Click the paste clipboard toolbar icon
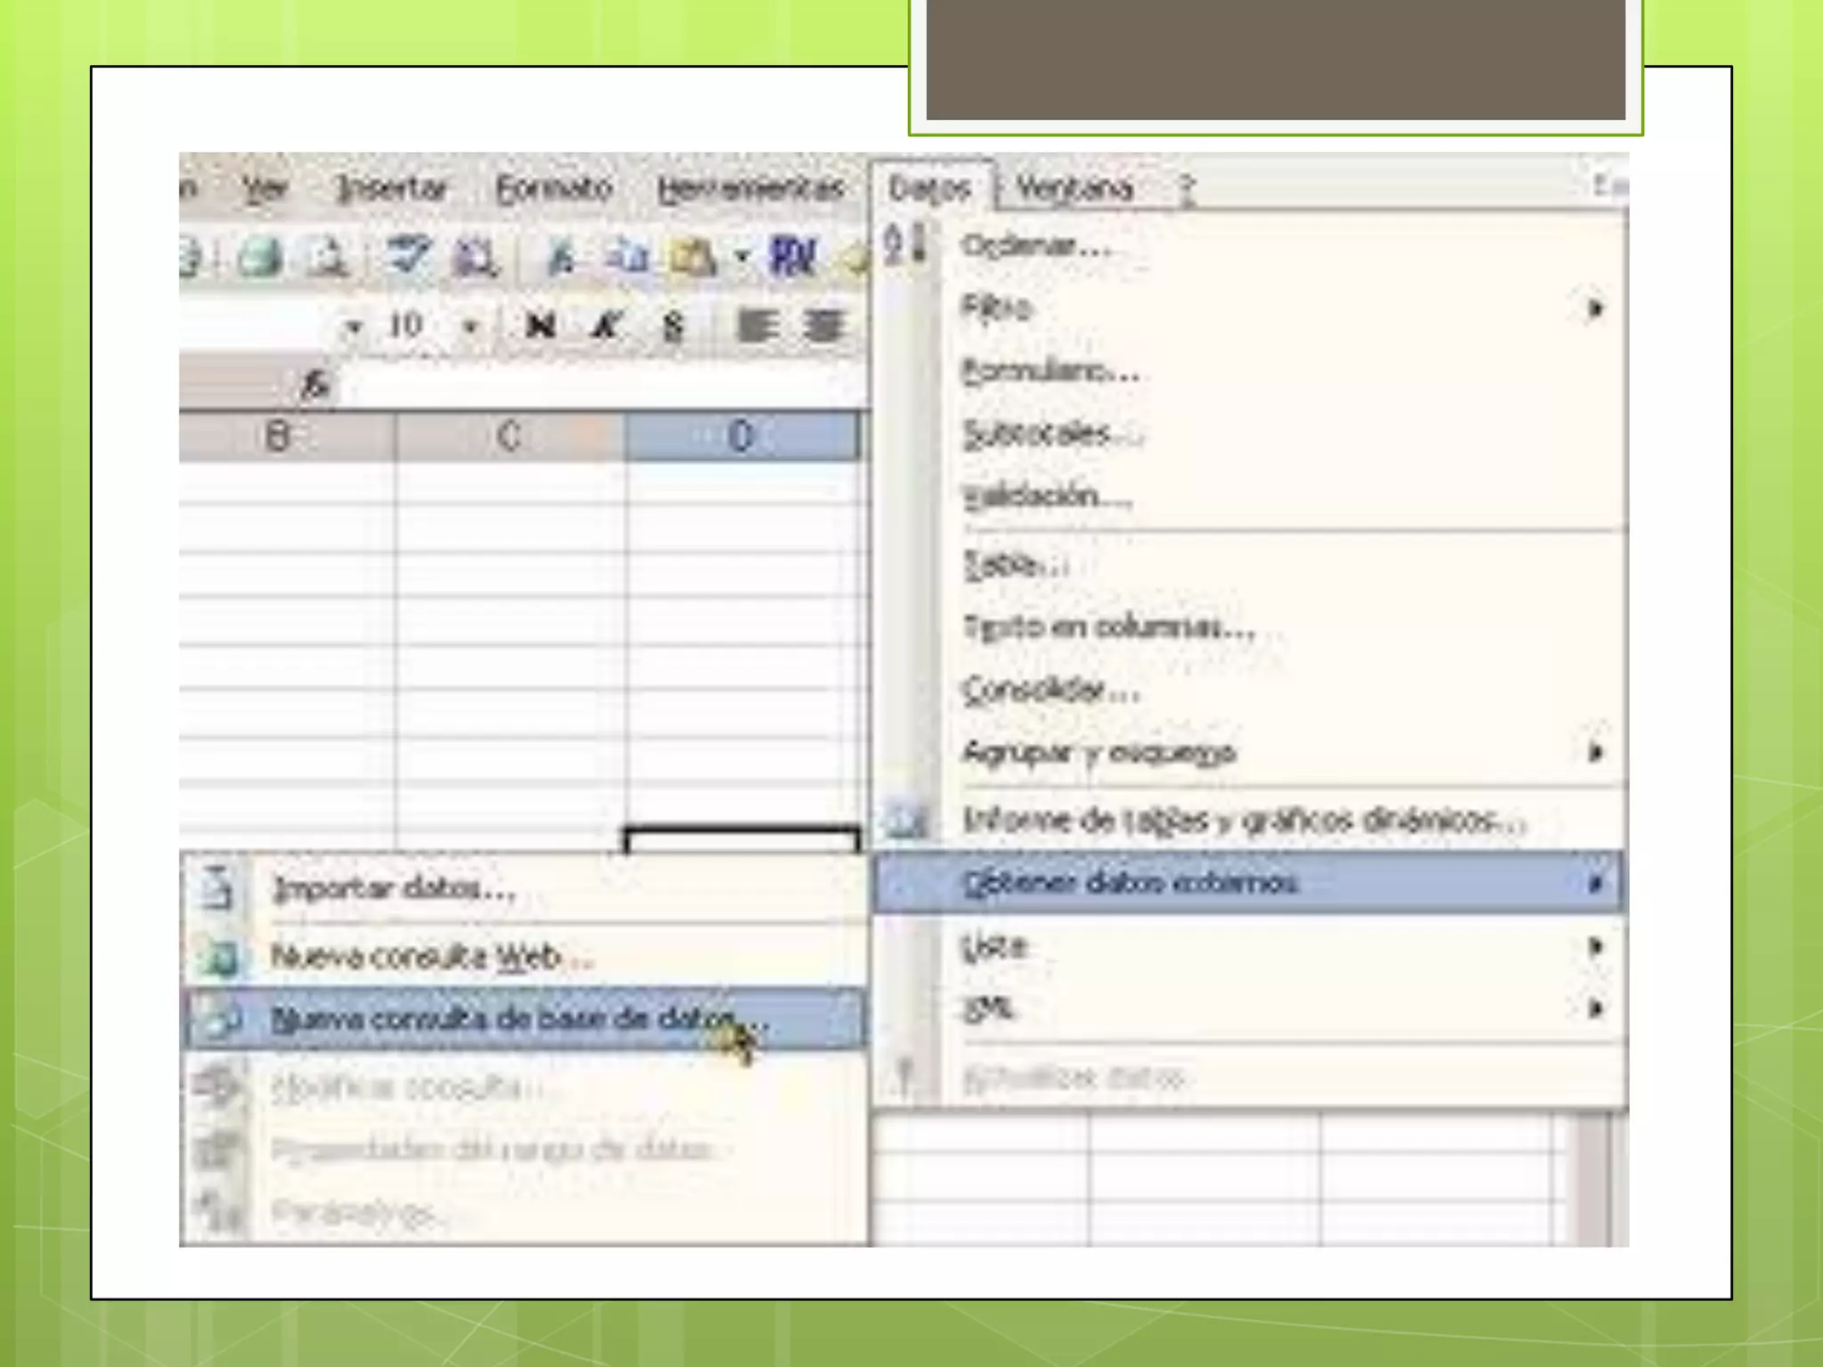Image resolution: width=1823 pixels, height=1367 pixels. coord(693,258)
